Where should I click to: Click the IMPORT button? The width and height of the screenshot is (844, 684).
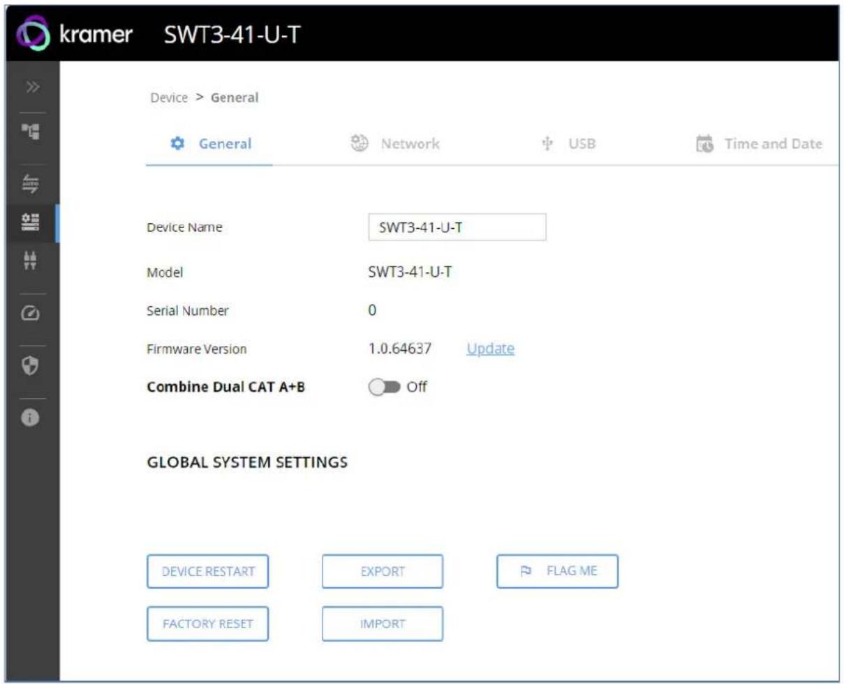(383, 624)
